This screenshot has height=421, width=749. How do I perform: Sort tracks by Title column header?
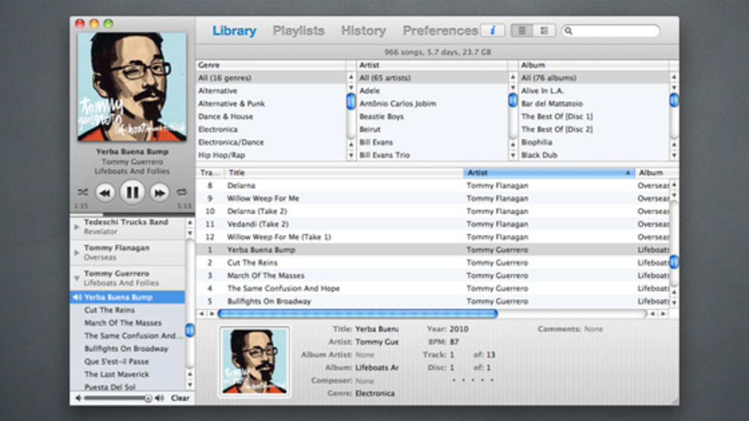343,173
